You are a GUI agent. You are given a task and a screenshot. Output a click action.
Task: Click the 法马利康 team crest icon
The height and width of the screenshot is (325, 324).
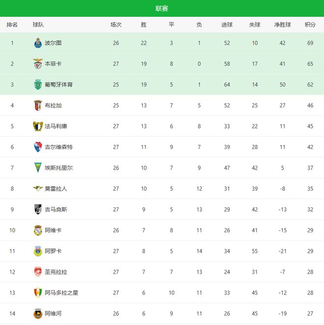pyautogui.click(x=38, y=126)
